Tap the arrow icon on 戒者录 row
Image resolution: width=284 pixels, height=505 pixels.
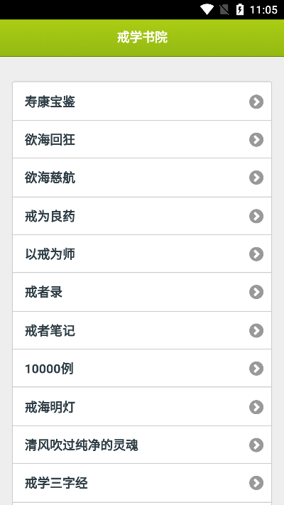(256, 292)
